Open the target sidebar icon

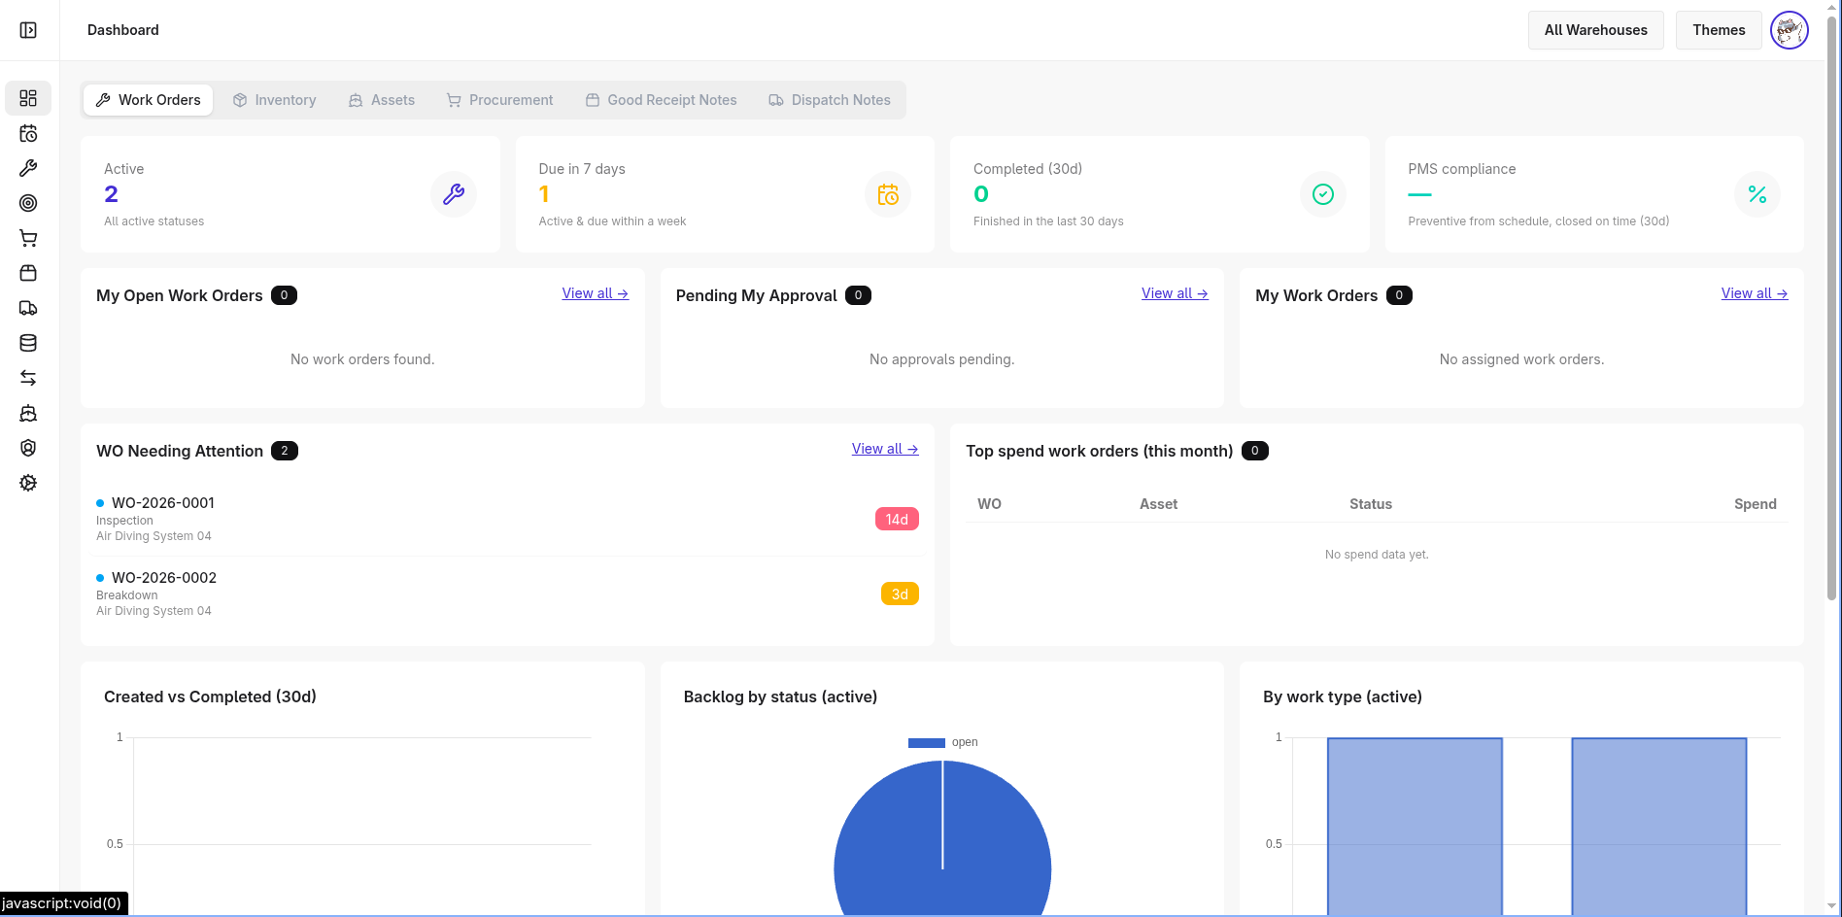tap(28, 203)
